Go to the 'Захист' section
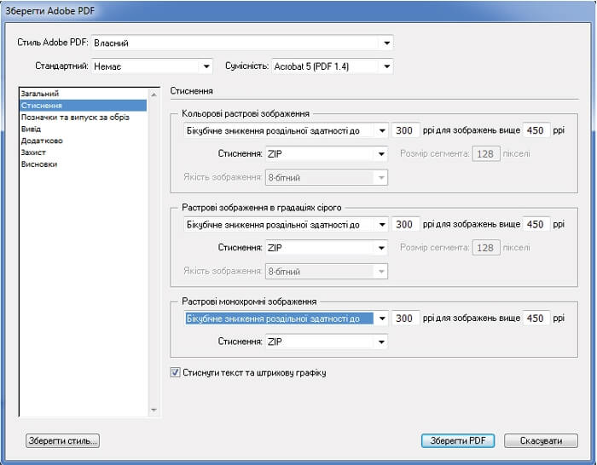 [33, 152]
